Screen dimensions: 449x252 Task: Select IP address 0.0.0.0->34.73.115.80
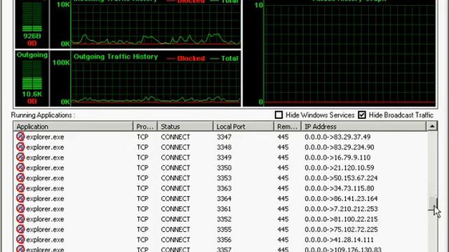pyautogui.click(x=340, y=188)
